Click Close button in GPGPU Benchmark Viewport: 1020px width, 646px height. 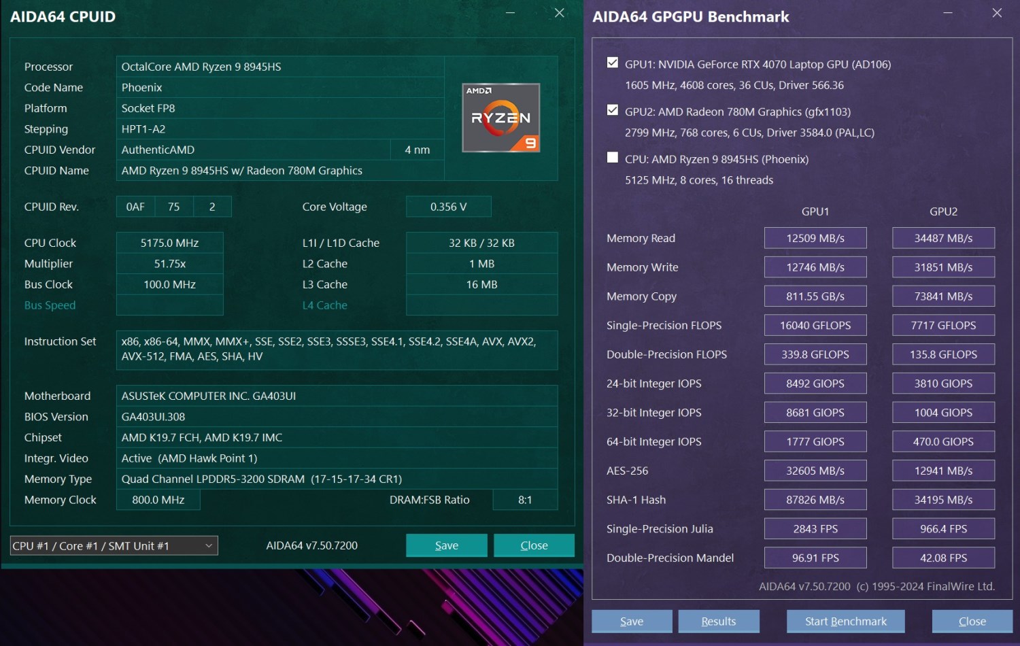pyautogui.click(x=972, y=621)
